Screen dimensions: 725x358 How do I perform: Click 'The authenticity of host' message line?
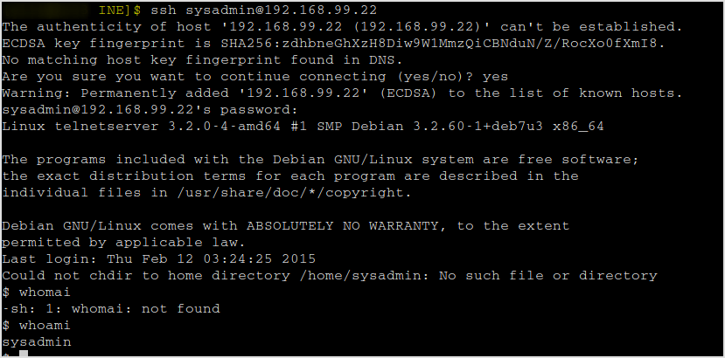(x=342, y=27)
